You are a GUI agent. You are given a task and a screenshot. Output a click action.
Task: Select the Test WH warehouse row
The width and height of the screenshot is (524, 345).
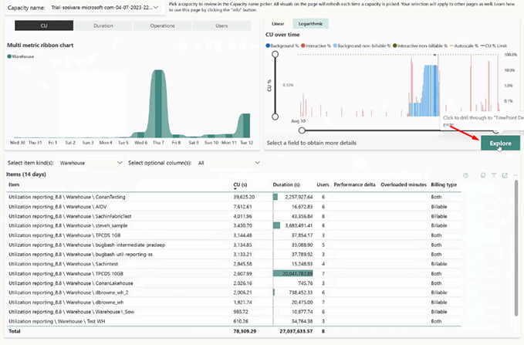[234, 321]
